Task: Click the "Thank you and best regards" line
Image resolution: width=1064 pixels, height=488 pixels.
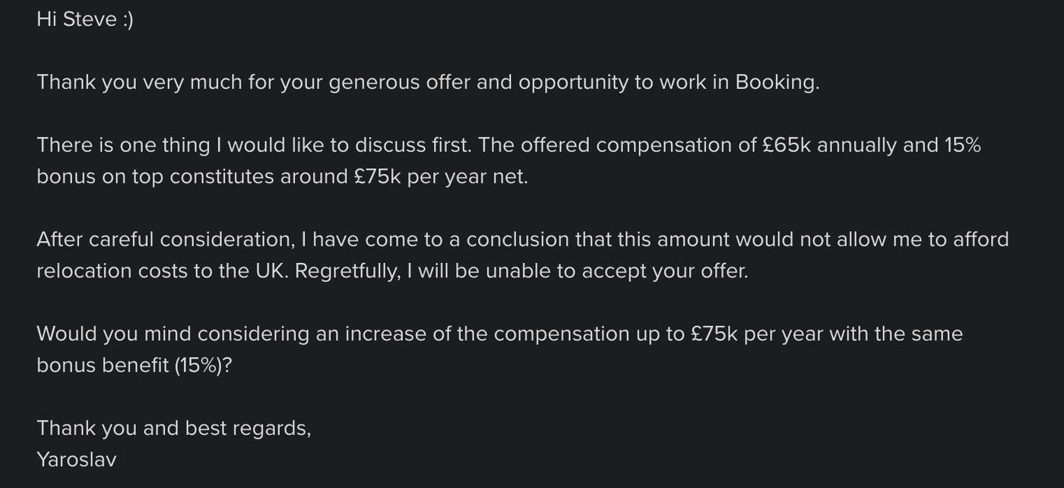Action: click(173, 429)
